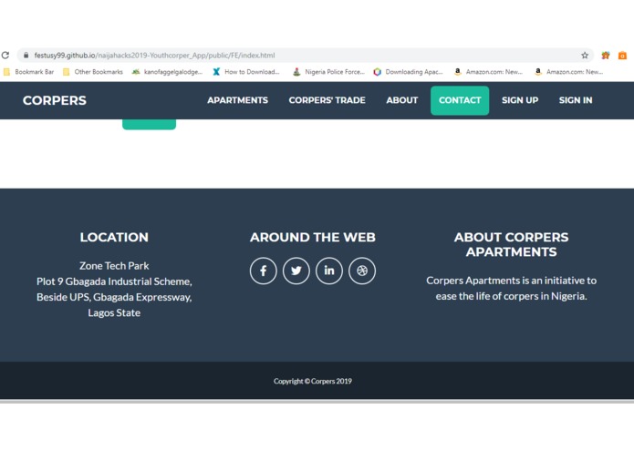634x450 pixels.
Task: Click the padlock icon in address bar
Action: (26, 56)
